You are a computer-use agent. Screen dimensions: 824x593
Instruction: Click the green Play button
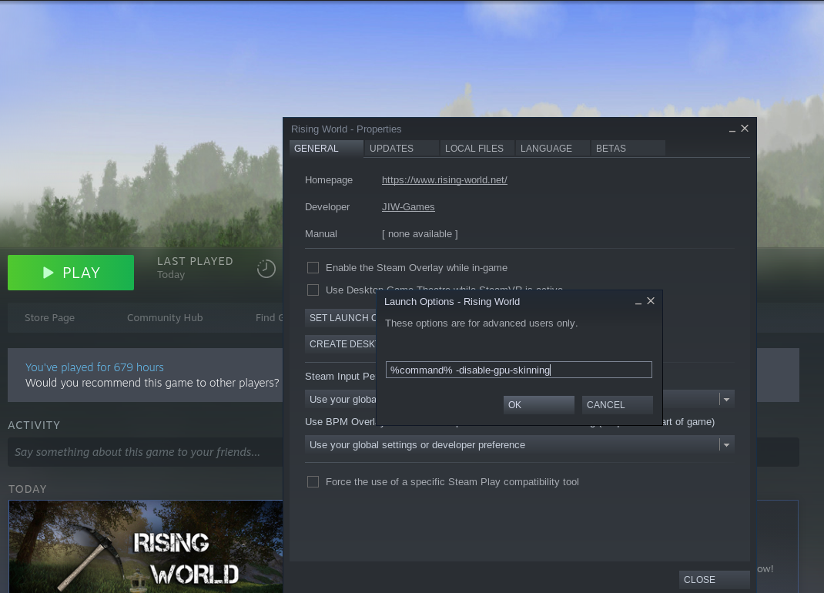tap(71, 273)
